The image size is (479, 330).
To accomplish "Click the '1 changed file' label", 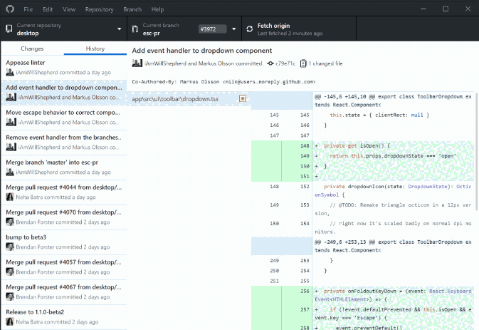I will 325,63.
